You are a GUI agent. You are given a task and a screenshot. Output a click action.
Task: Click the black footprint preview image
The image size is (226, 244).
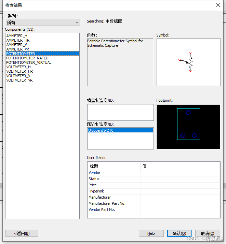click(188, 127)
